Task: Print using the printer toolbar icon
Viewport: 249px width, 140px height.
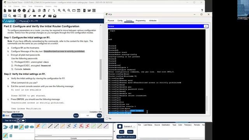Action: [x=19, y=10]
